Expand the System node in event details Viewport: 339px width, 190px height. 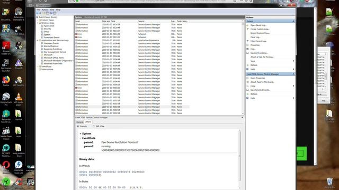pos(81,134)
